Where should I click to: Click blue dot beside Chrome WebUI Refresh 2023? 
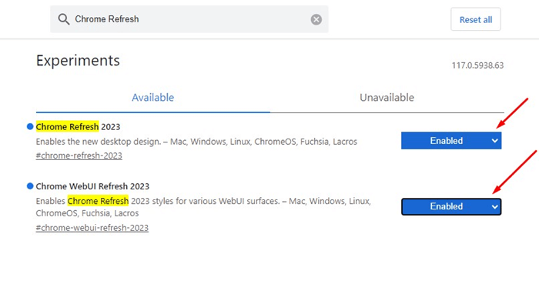[x=30, y=186]
